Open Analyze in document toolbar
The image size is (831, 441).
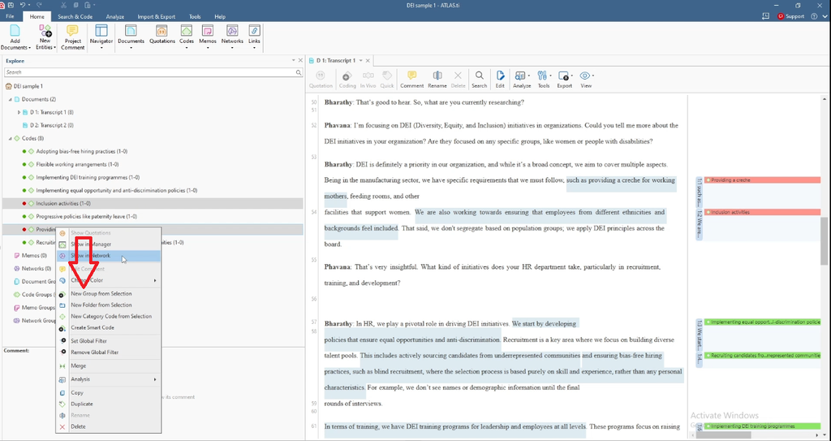(522, 80)
